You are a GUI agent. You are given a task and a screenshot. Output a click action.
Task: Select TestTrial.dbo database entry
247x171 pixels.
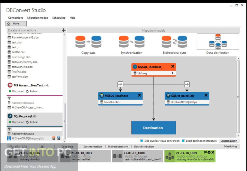click(x=19, y=72)
